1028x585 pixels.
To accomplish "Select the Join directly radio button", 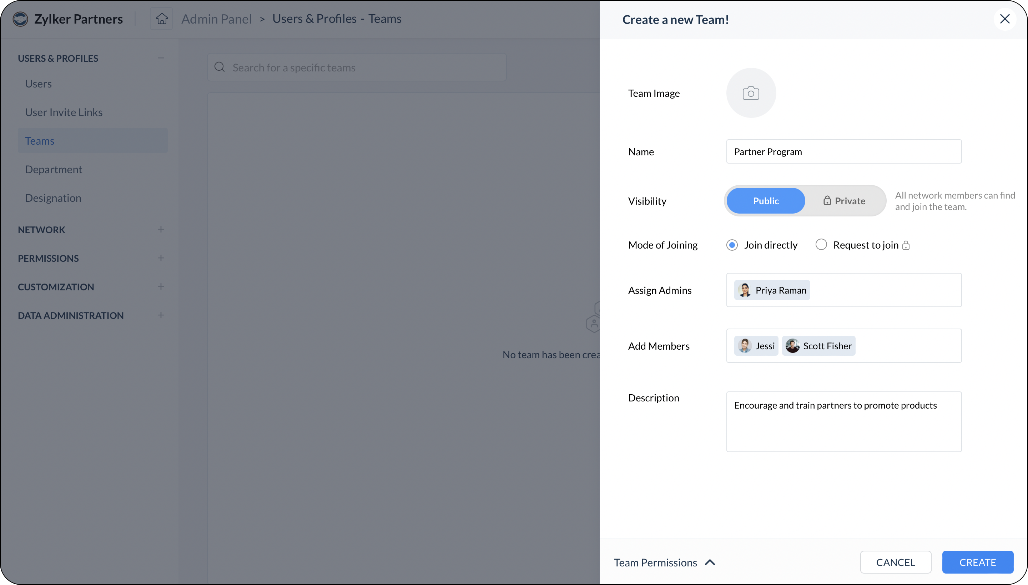I will [x=732, y=245].
